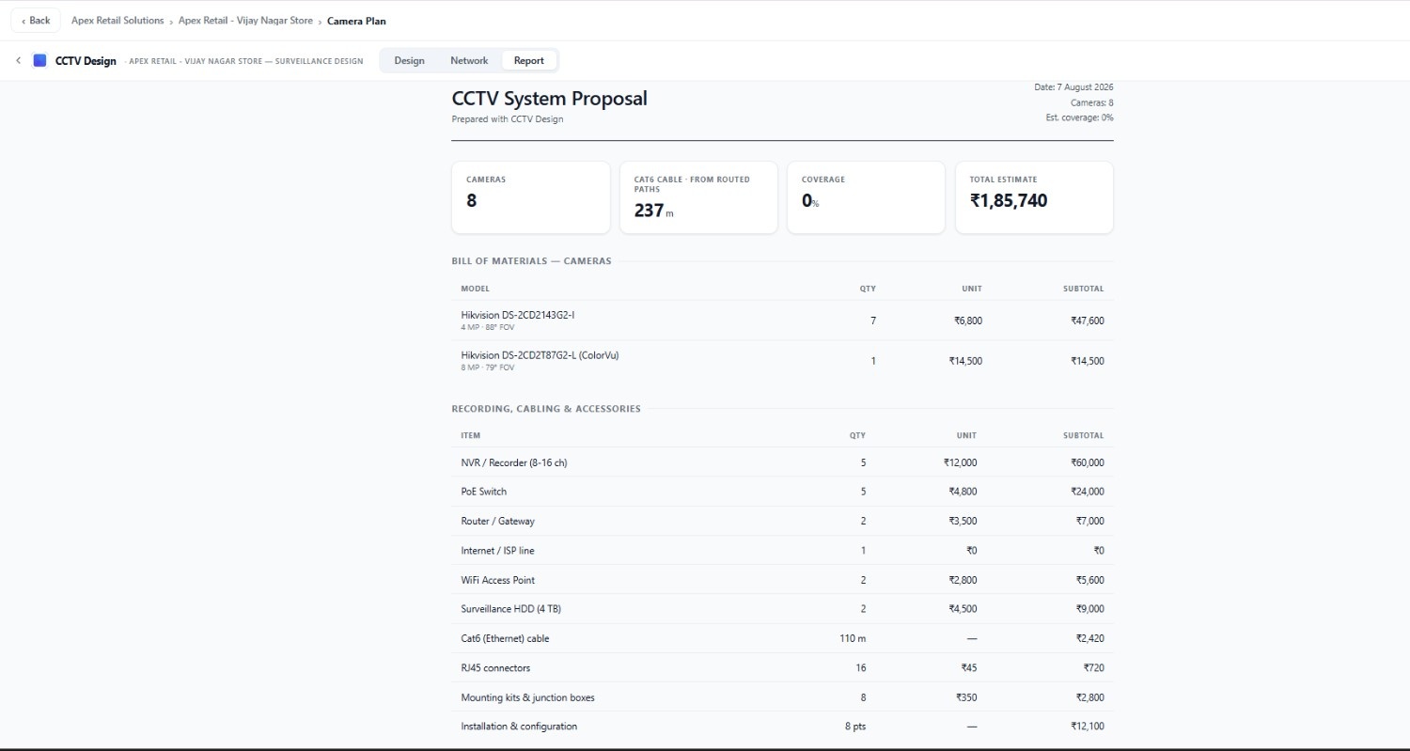This screenshot has width=1410, height=751.
Task: Switch to the Network tab
Action: 469,60
